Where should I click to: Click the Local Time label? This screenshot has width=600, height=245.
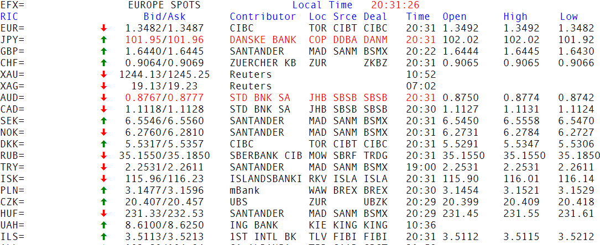[x=322, y=5]
